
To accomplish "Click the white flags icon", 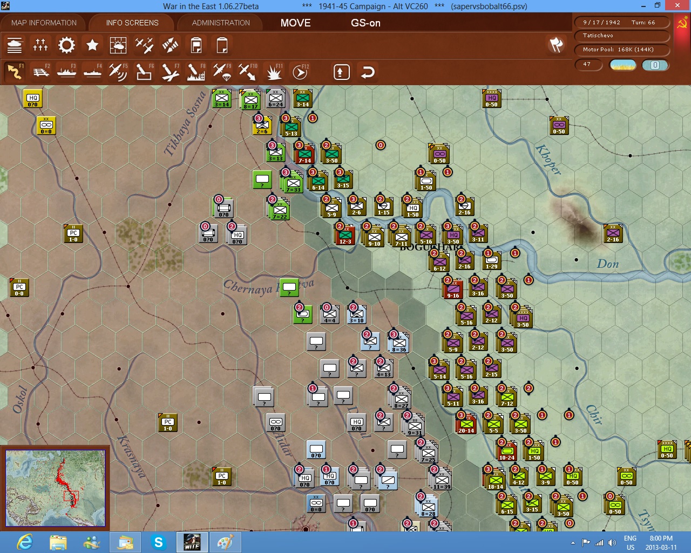I will pyautogui.click(x=557, y=45).
